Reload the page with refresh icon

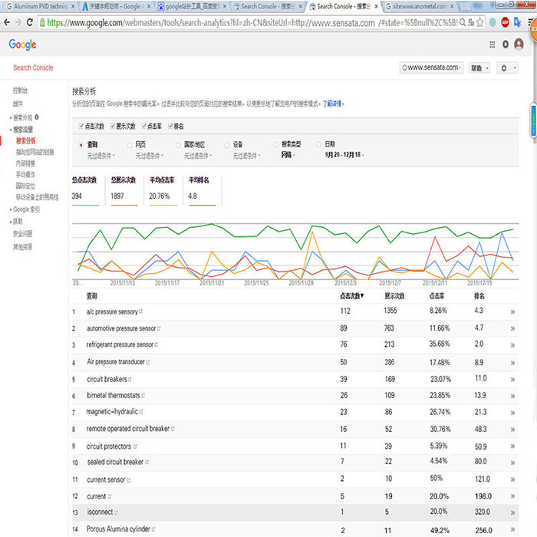click(30, 22)
